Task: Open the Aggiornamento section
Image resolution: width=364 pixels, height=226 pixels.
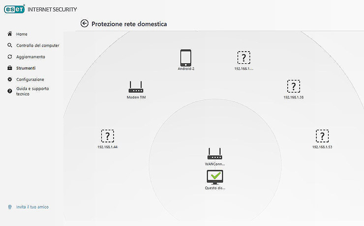Action: click(x=30, y=57)
